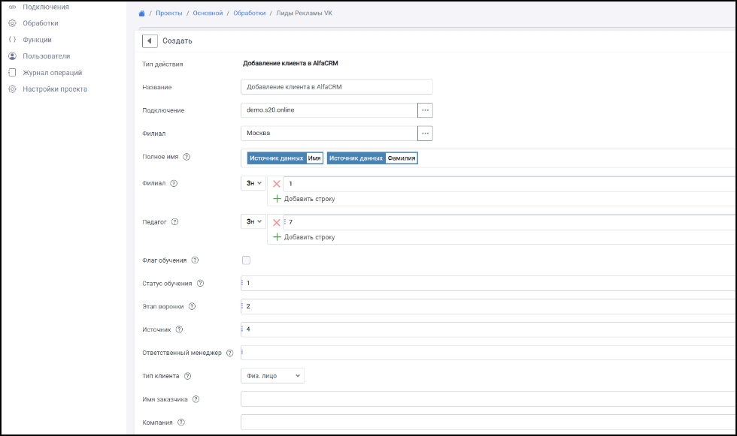Click the Название input field

(337, 87)
